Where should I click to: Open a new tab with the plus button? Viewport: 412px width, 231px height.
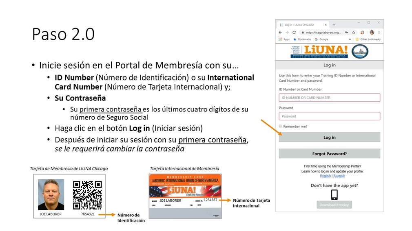coord(334,25)
